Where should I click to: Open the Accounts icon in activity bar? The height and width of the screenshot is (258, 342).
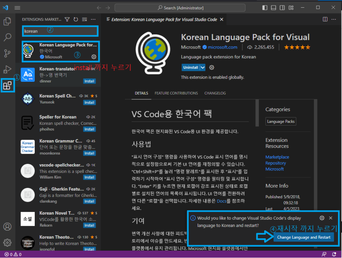(7, 227)
